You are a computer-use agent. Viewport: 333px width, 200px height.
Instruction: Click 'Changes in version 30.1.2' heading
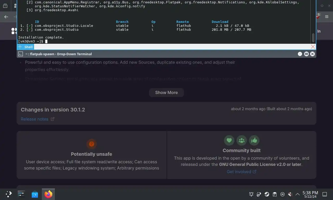[x=53, y=110]
